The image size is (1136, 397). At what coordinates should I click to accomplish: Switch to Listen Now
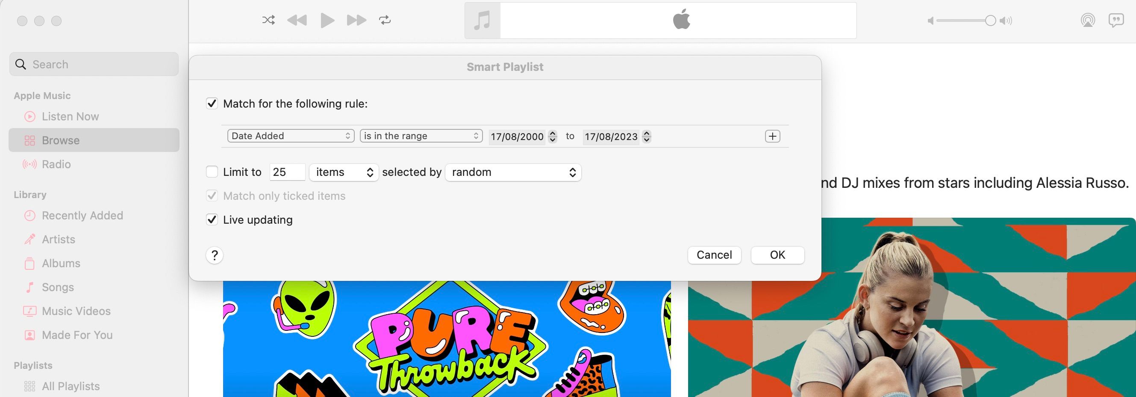[x=70, y=116]
